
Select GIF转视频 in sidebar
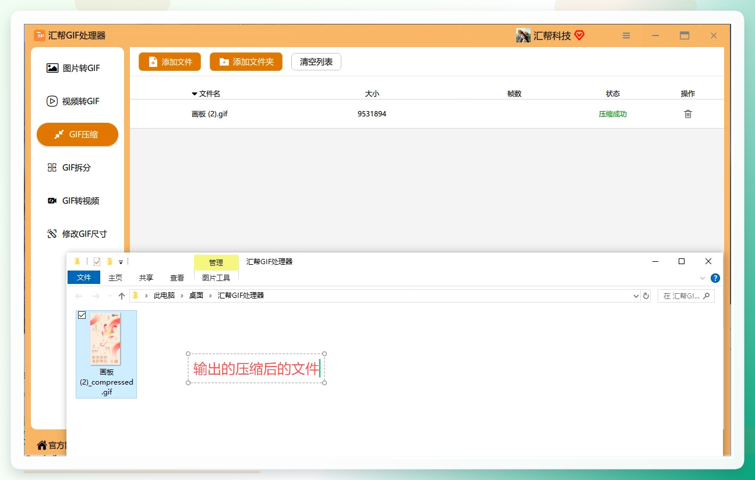coord(77,201)
